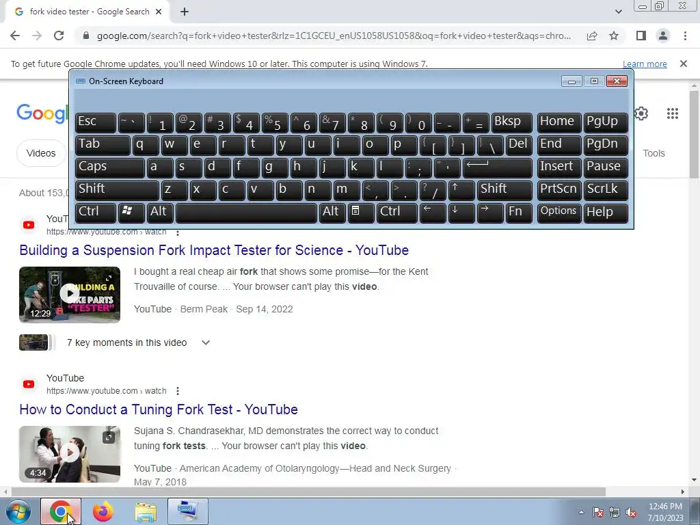Click the muted volume tray icon

pos(631,512)
